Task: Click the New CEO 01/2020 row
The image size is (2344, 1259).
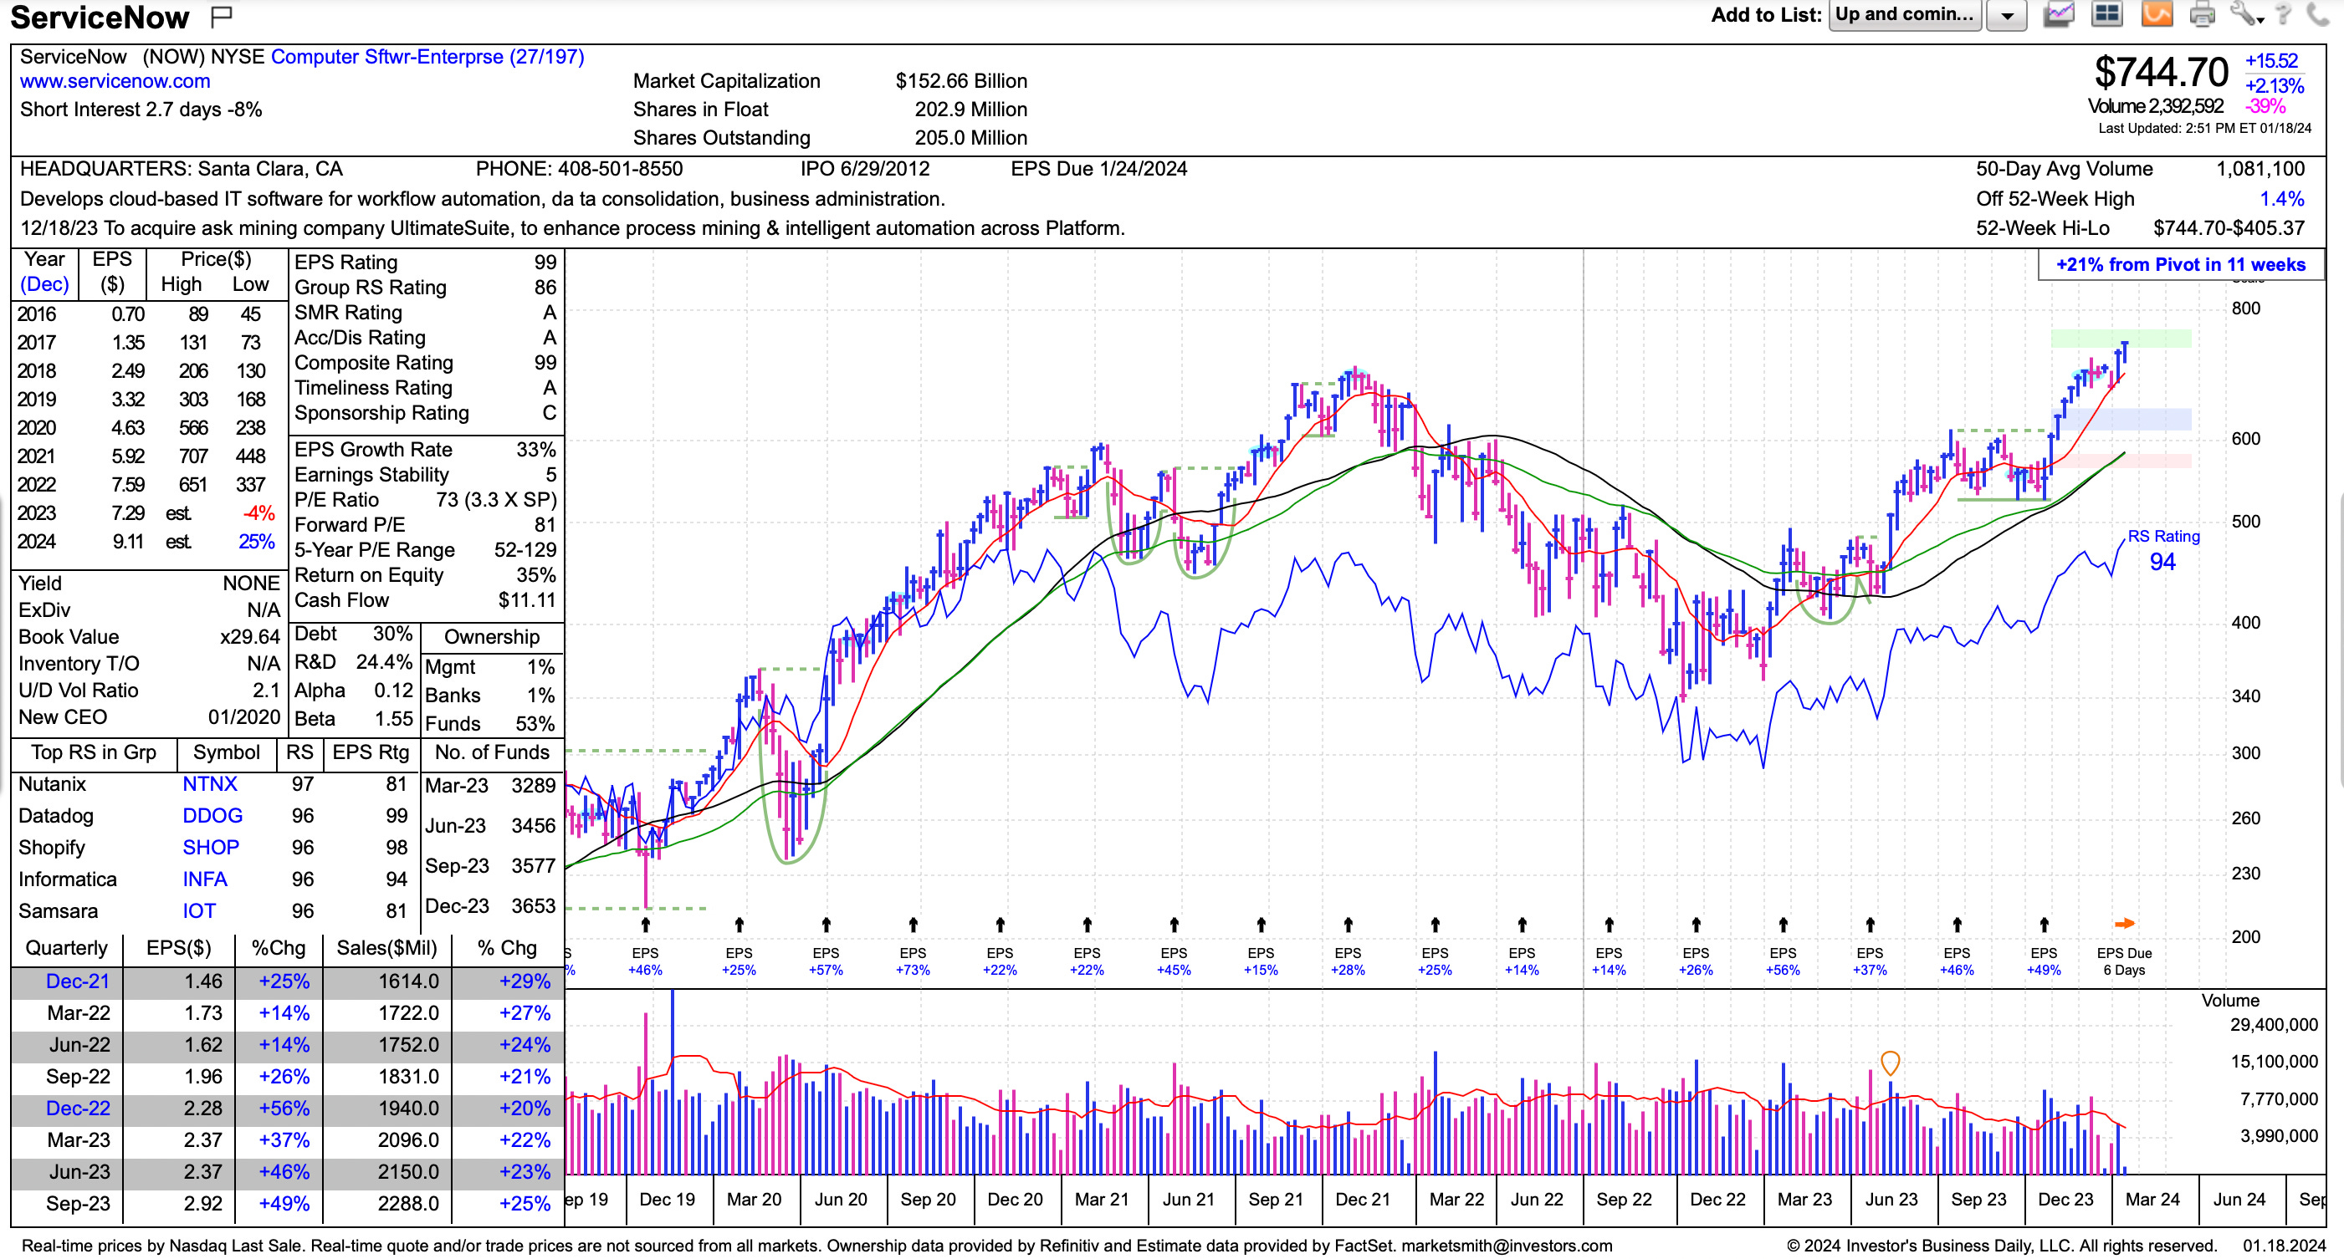Action: (x=148, y=717)
